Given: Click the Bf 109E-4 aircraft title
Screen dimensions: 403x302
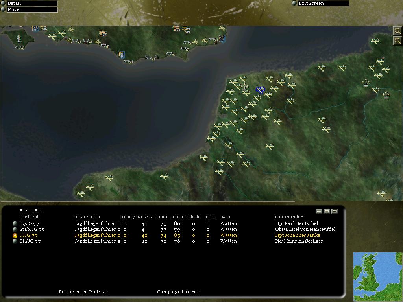Looking at the screenshot, I should tap(31, 211).
